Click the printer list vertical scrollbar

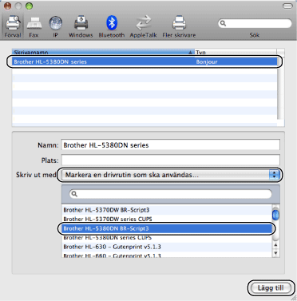point(280,88)
